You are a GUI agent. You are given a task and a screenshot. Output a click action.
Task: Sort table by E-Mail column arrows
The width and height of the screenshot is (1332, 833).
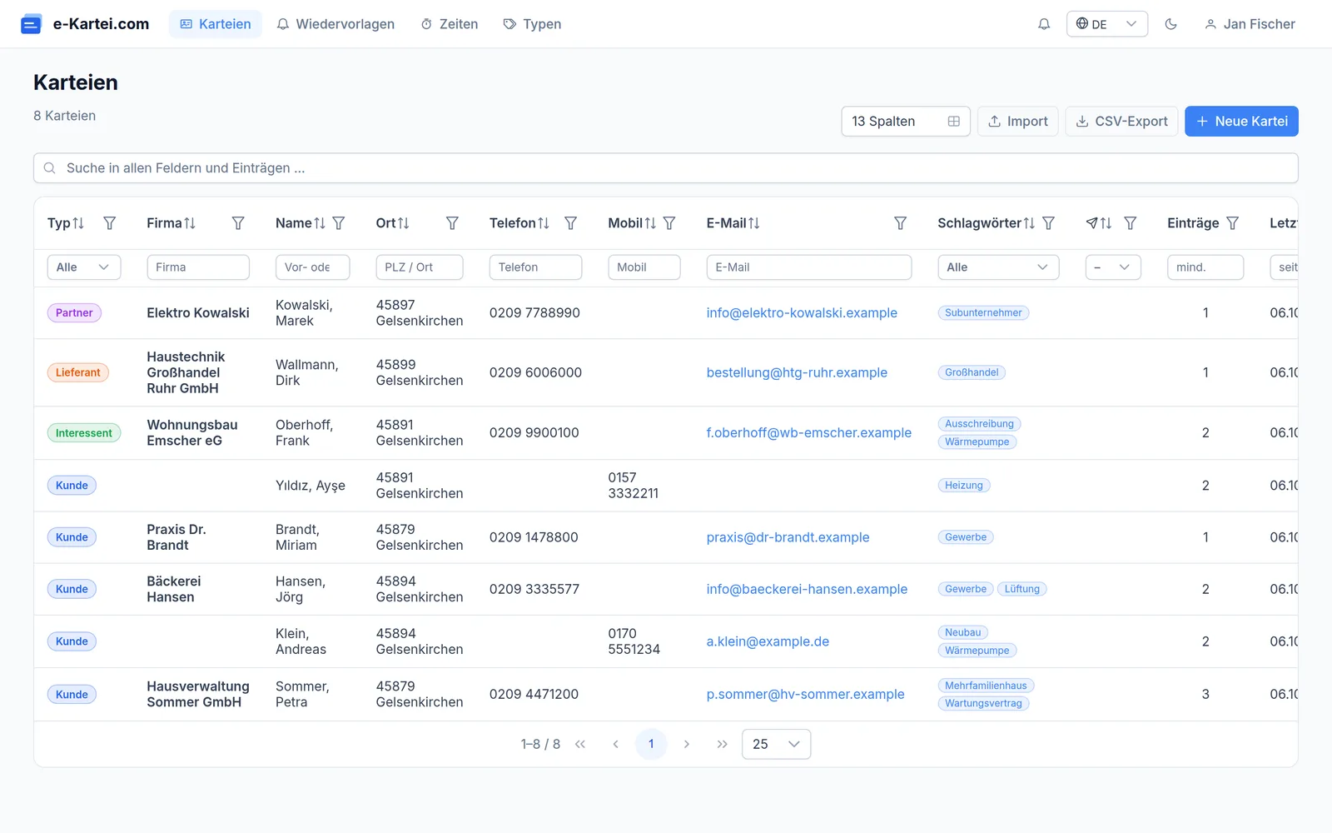[x=754, y=223]
